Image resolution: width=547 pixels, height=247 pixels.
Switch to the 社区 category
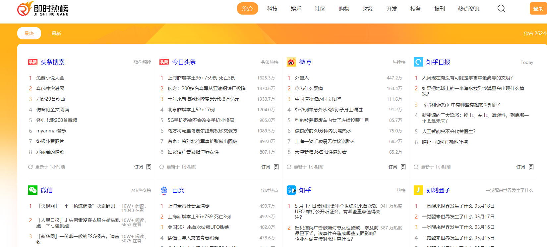(320, 9)
